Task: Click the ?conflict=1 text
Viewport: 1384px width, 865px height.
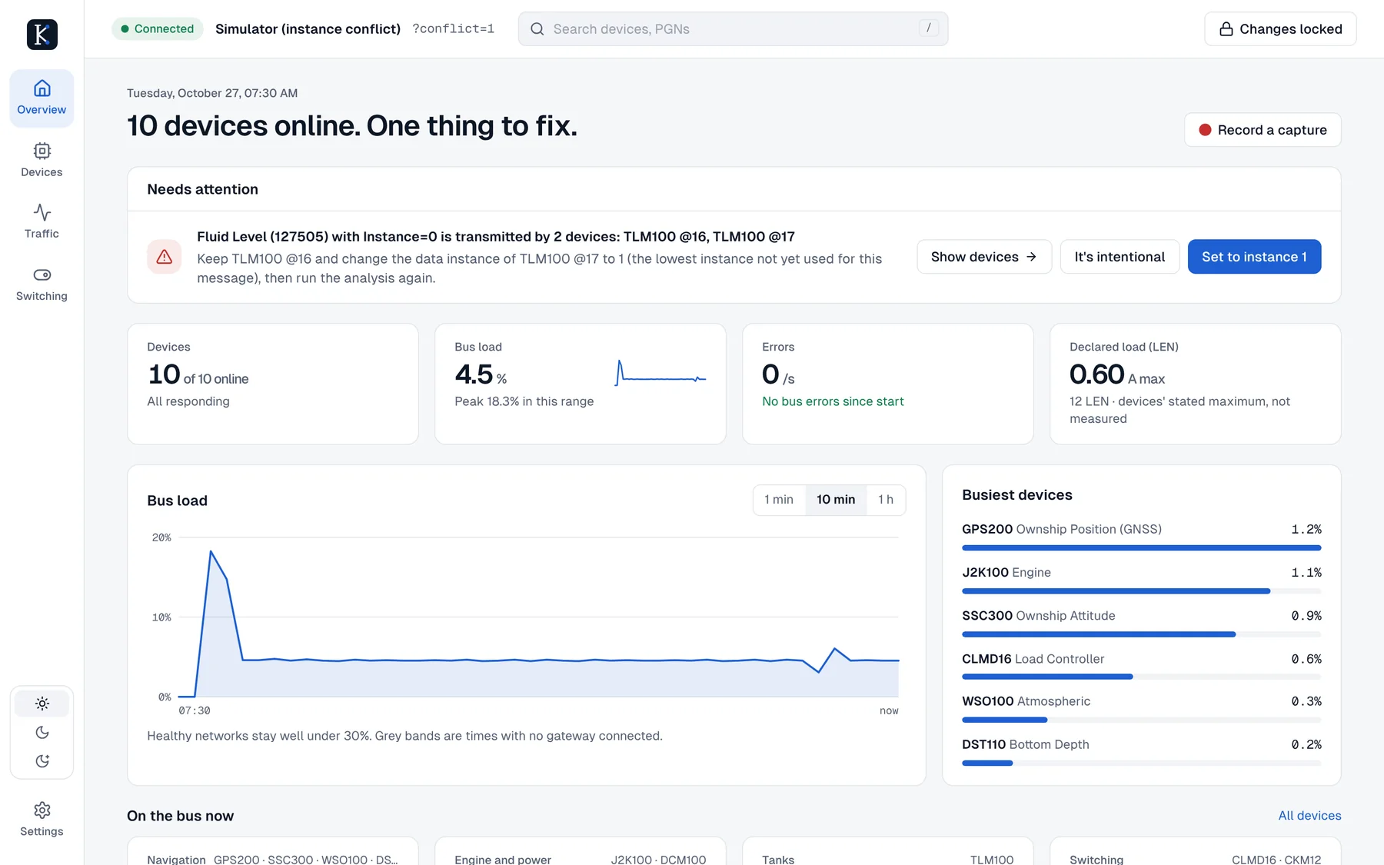Action: click(453, 28)
